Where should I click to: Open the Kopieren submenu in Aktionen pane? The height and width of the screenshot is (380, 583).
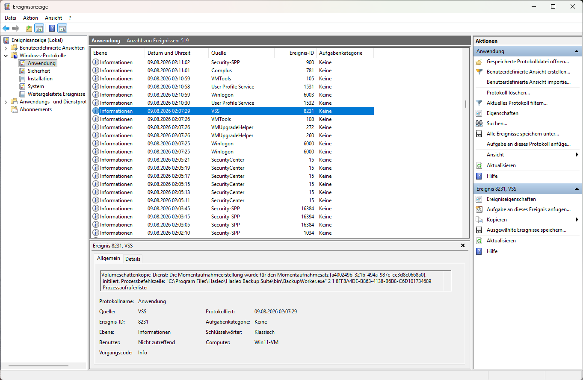click(527, 220)
